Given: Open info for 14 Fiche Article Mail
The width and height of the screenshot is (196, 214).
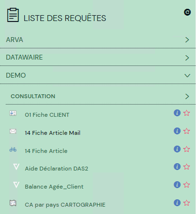Looking at the screenshot, I should point(177,131).
